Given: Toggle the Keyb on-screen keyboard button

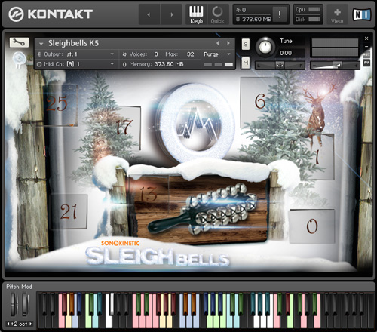Looking at the screenshot, I should [196, 14].
